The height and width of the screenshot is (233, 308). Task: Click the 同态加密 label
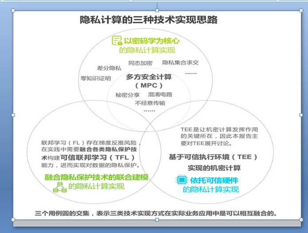[140, 63]
